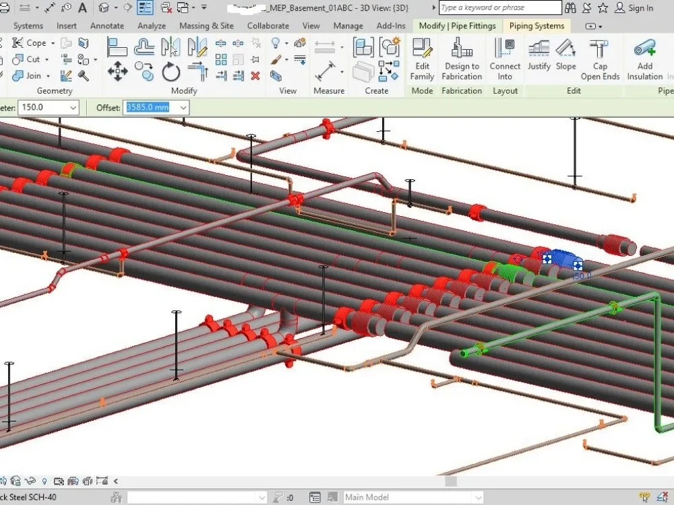Expand the Cope dropdown arrow
This screenshot has width=674, height=505.
tap(53, 43)
